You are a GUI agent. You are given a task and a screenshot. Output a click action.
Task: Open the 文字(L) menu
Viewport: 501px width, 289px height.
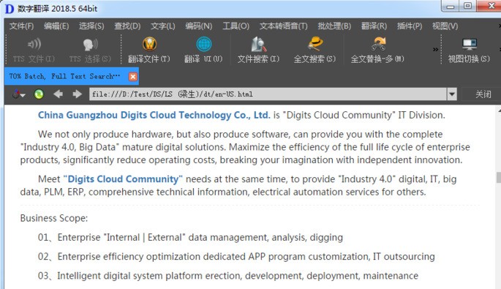162,26
